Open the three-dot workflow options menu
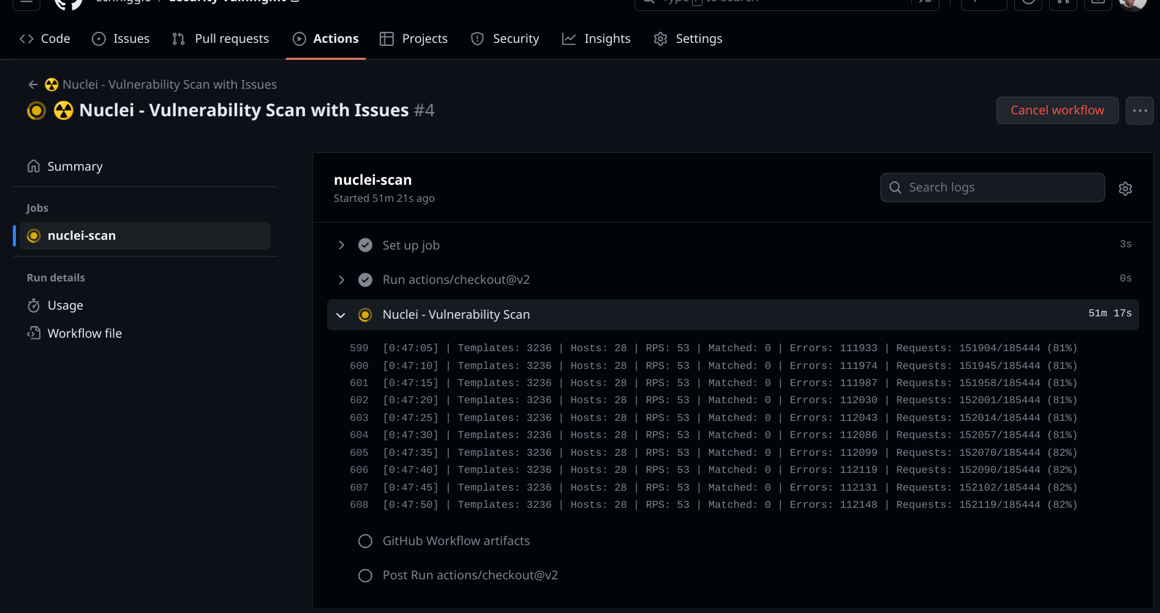The height and width of the screenshot is (613, 1160). [x=1139, y=110]
